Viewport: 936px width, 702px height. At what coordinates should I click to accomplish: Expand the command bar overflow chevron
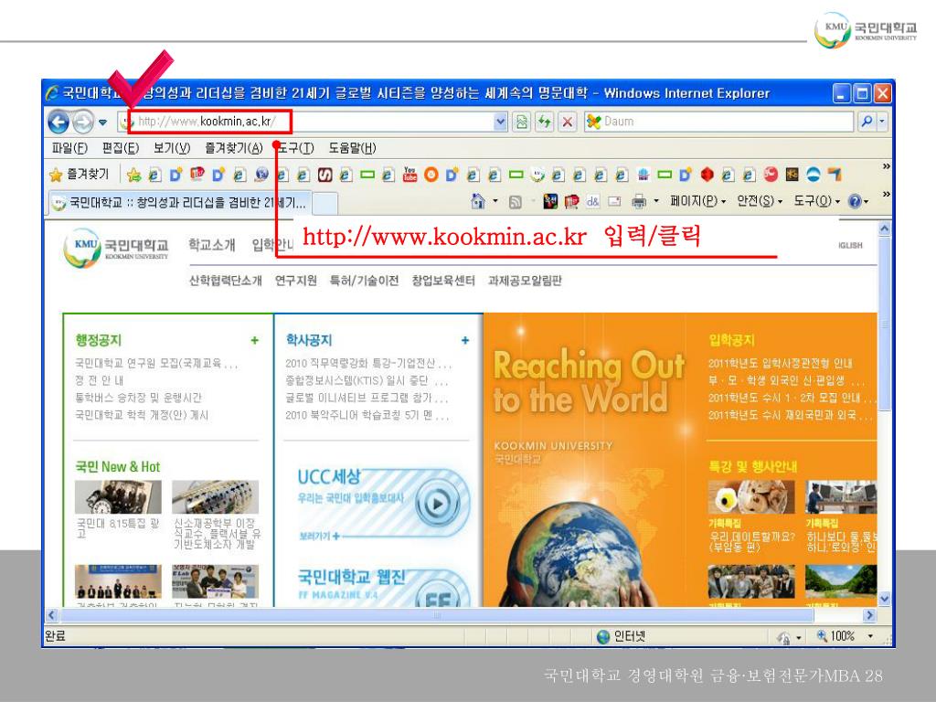(x=886, y=194)
